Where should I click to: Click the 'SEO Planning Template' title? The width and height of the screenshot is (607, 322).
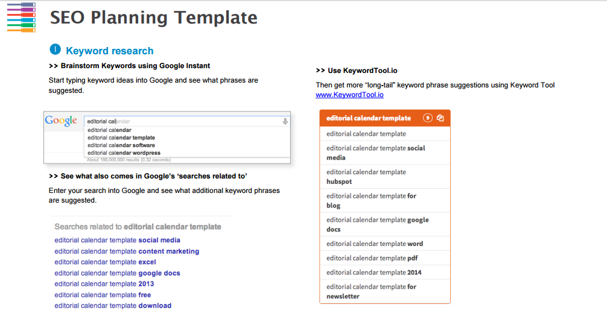tap(154, 18)
